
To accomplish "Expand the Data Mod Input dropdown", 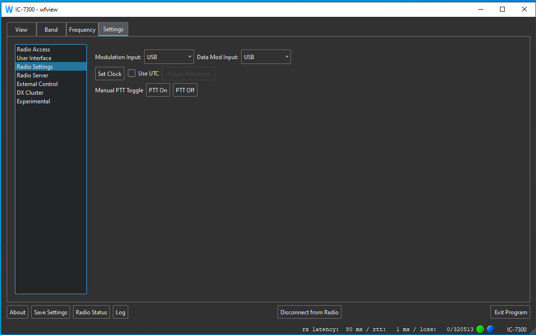I will pyautogui.click(x=266, y=57).
